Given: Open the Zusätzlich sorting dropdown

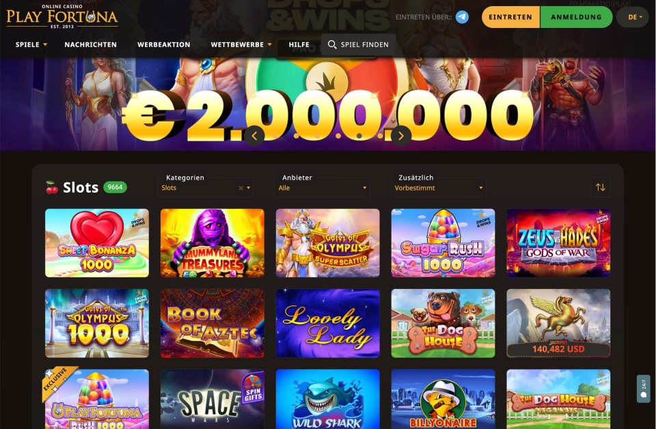Looking at the screenshot, I should (x=438, y=188).
